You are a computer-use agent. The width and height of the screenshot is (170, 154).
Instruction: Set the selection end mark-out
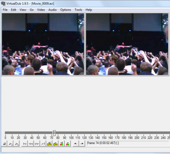82,144
